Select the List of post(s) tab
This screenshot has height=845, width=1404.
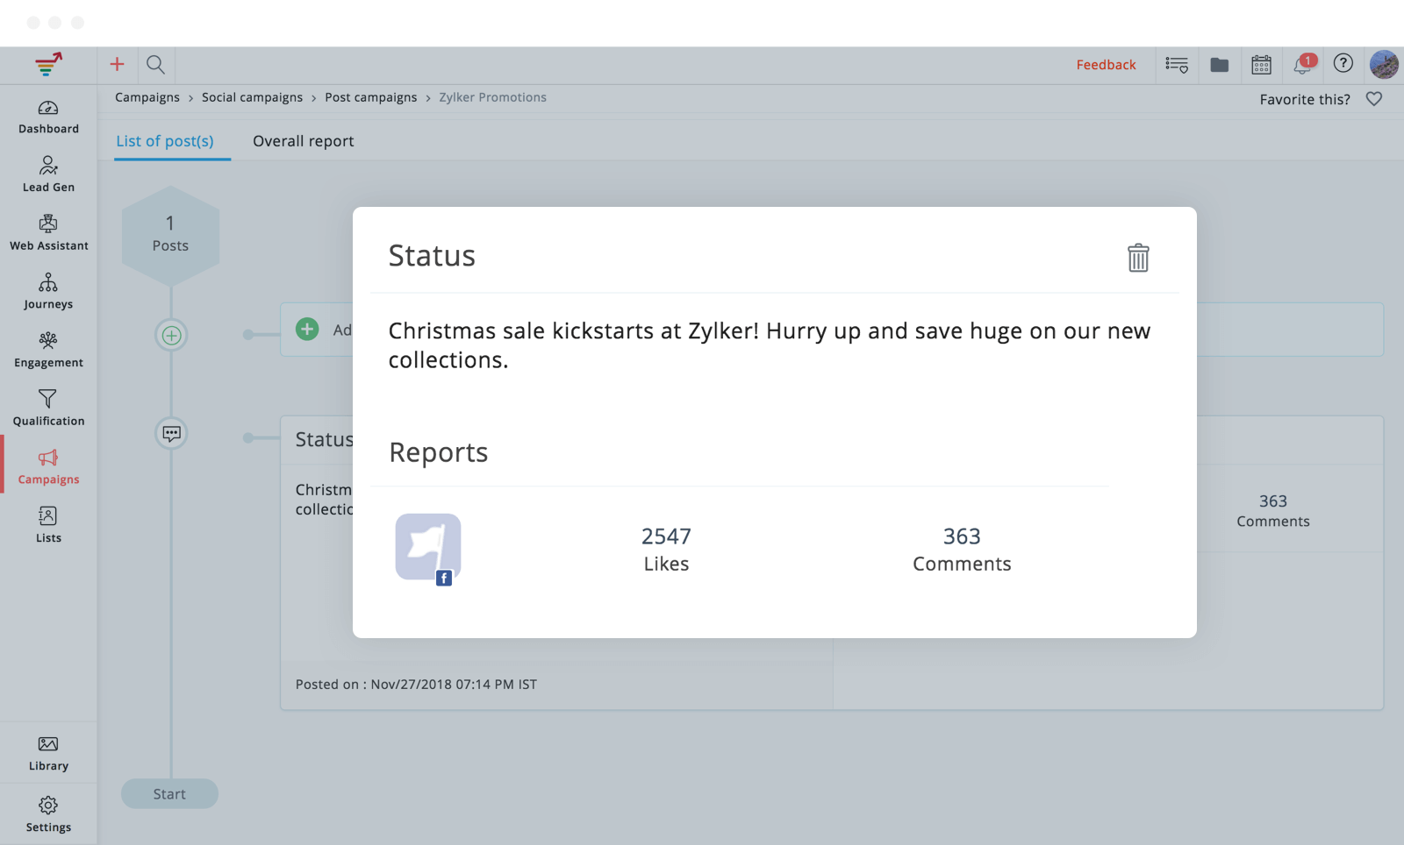click(165, 141)
